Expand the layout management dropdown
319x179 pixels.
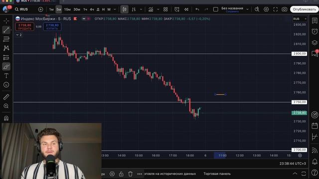point(248,9)
